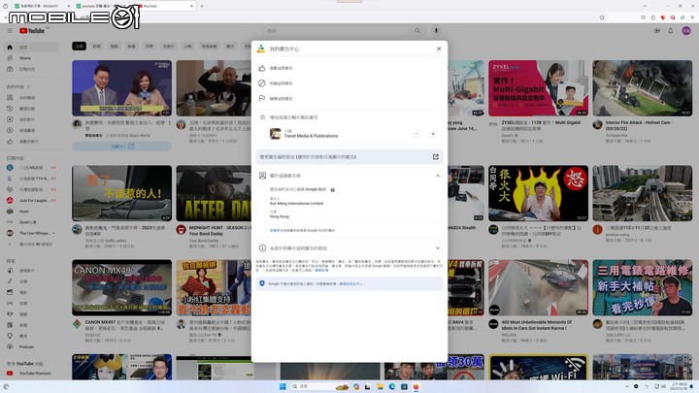Click the liked videos thumbs-up icon in sidebar
The width and height of the screenshot is (699, 393).
[x=10, y=142]
